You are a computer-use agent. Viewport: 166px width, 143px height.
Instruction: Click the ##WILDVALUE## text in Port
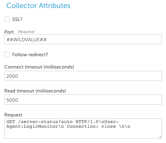click(26, 40)
